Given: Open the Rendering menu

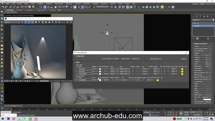Looking at the screenshot, I should point(69,4).
